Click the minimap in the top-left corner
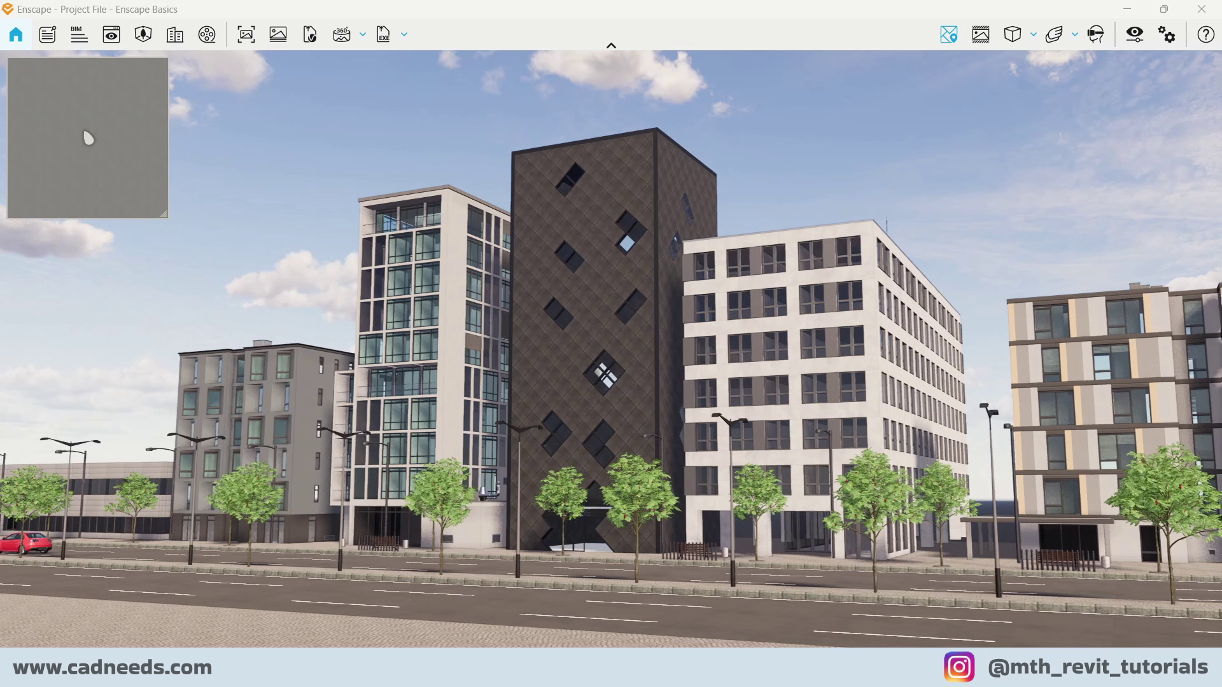Screen dimensions: 1222x687 coord(87,137)
